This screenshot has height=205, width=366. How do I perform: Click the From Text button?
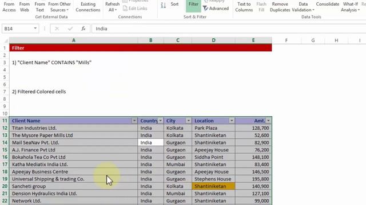click(39, 7)
